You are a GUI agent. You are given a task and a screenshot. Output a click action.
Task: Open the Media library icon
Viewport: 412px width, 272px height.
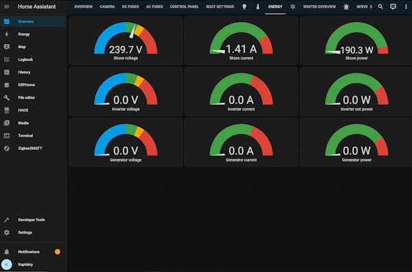(7, 123)
